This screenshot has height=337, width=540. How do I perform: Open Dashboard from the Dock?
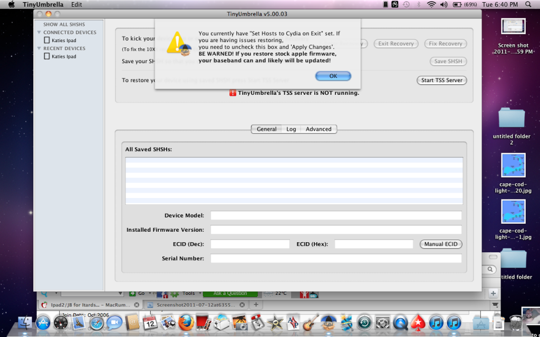[x=61, y=323]
